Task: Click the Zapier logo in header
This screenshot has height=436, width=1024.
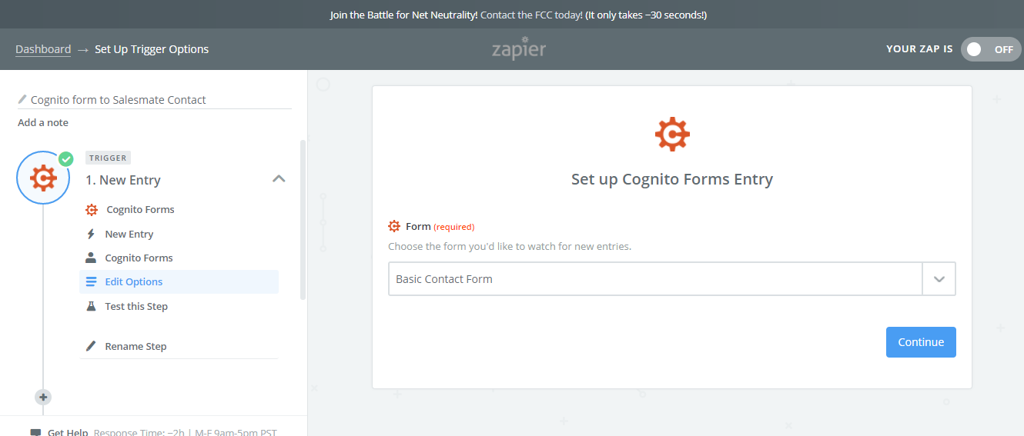Action: point(519,48)
